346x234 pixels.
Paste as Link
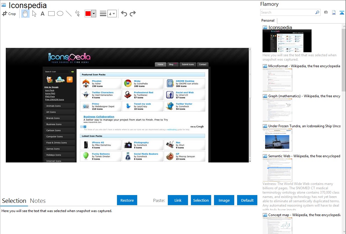[x=178, y=200]
